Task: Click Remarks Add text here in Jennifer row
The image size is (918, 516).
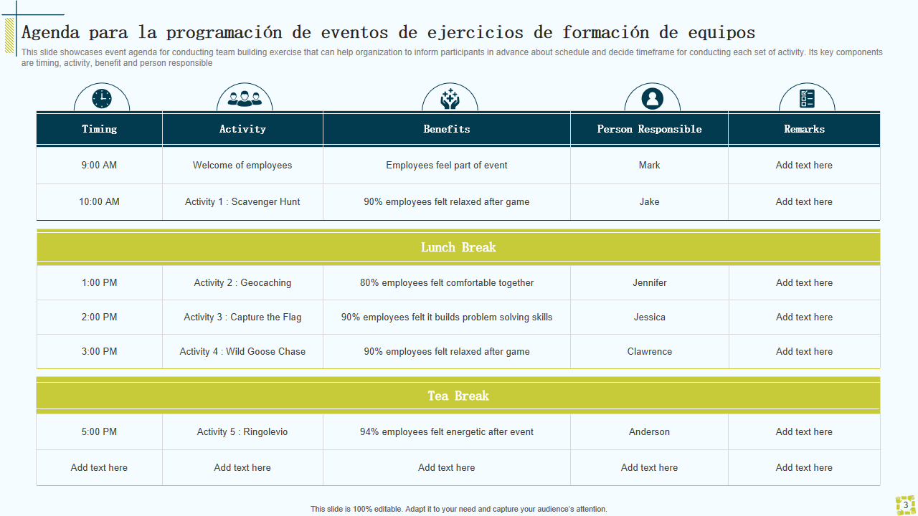Action: 804,283
